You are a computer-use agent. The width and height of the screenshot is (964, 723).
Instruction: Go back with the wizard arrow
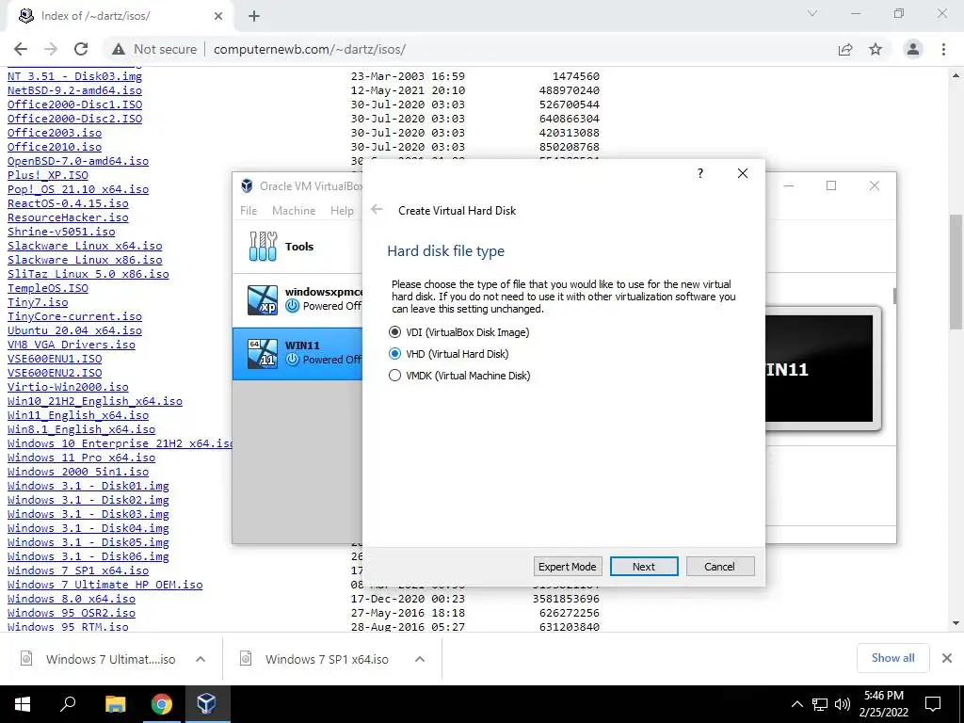pos(377,210)
